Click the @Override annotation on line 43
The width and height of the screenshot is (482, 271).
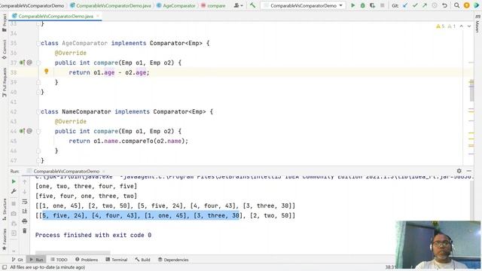coord(70,121)
